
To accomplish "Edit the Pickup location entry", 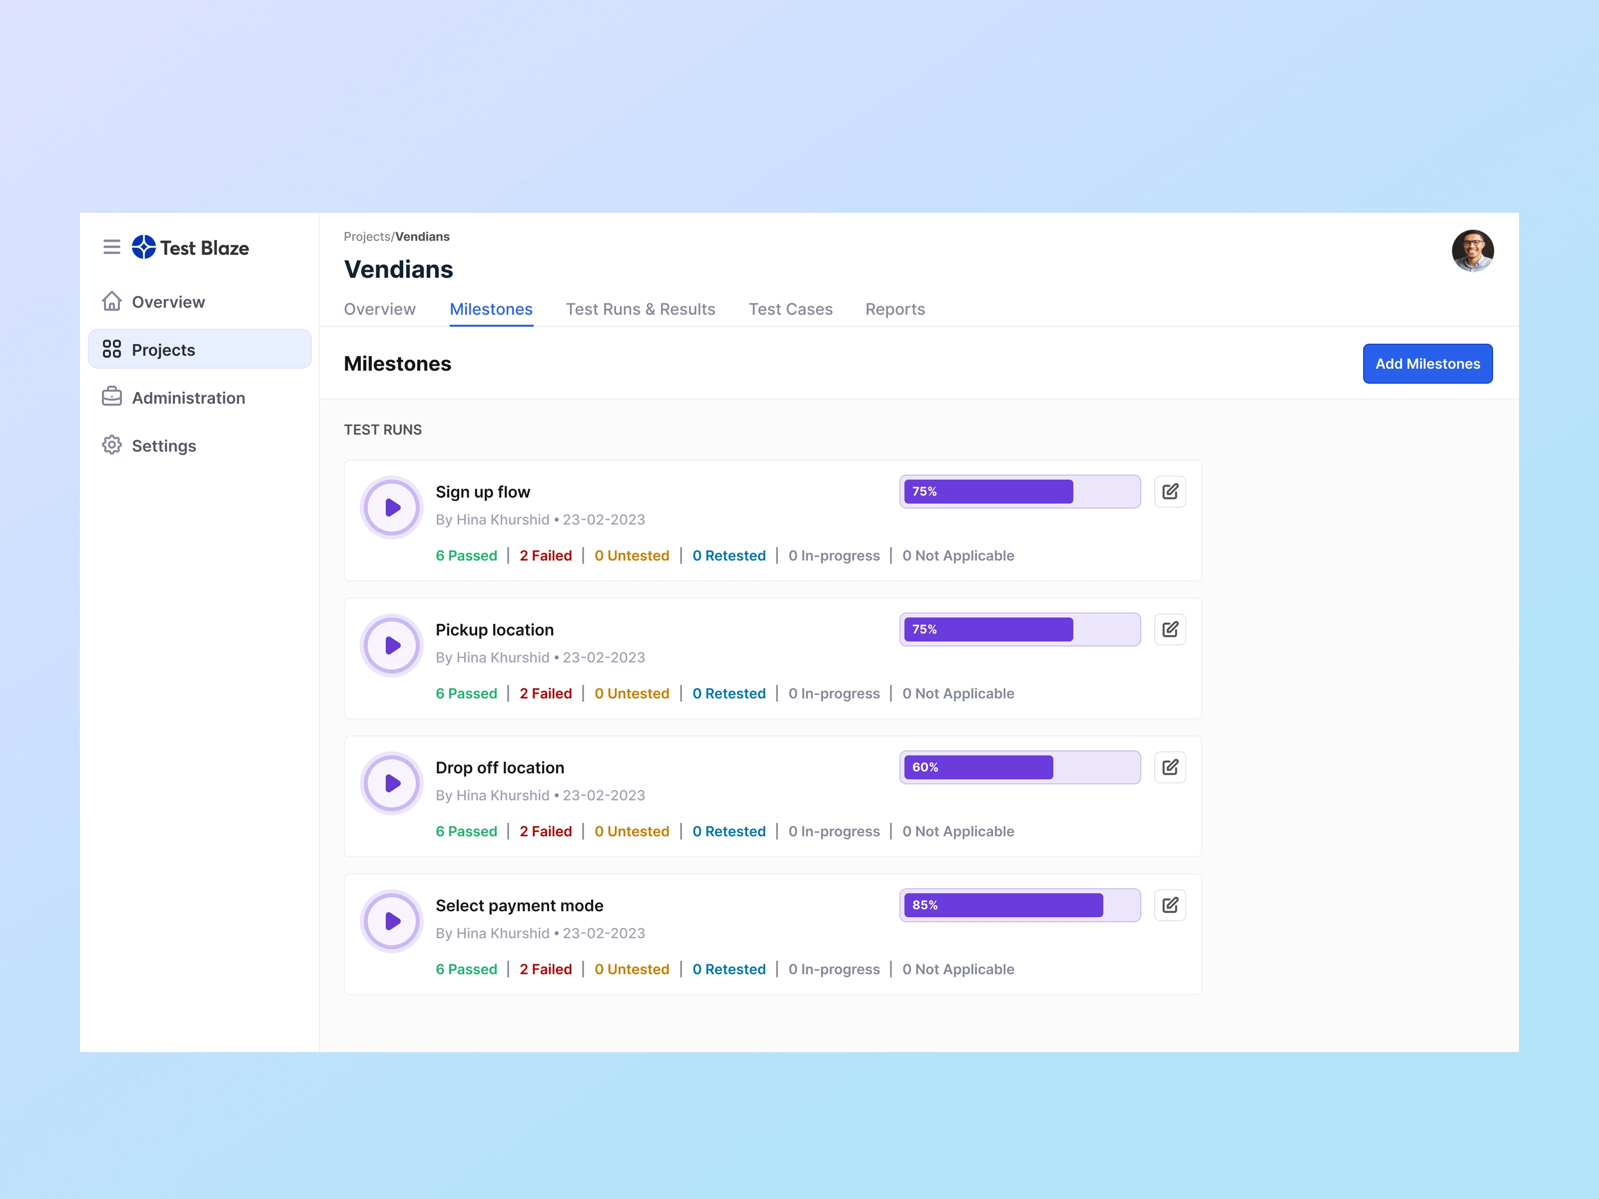I will point(1170,629).
